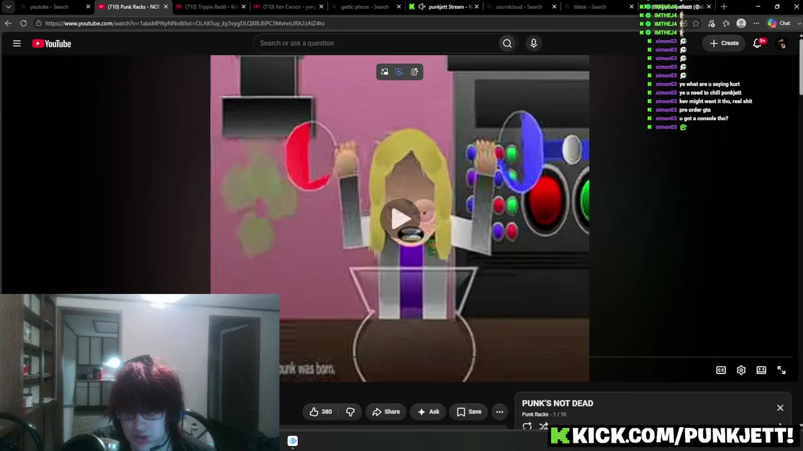The image size is (803, 451).
Task: Close the PUNK'S NOT DEAD playlist panel
Action: click(780, 408)
